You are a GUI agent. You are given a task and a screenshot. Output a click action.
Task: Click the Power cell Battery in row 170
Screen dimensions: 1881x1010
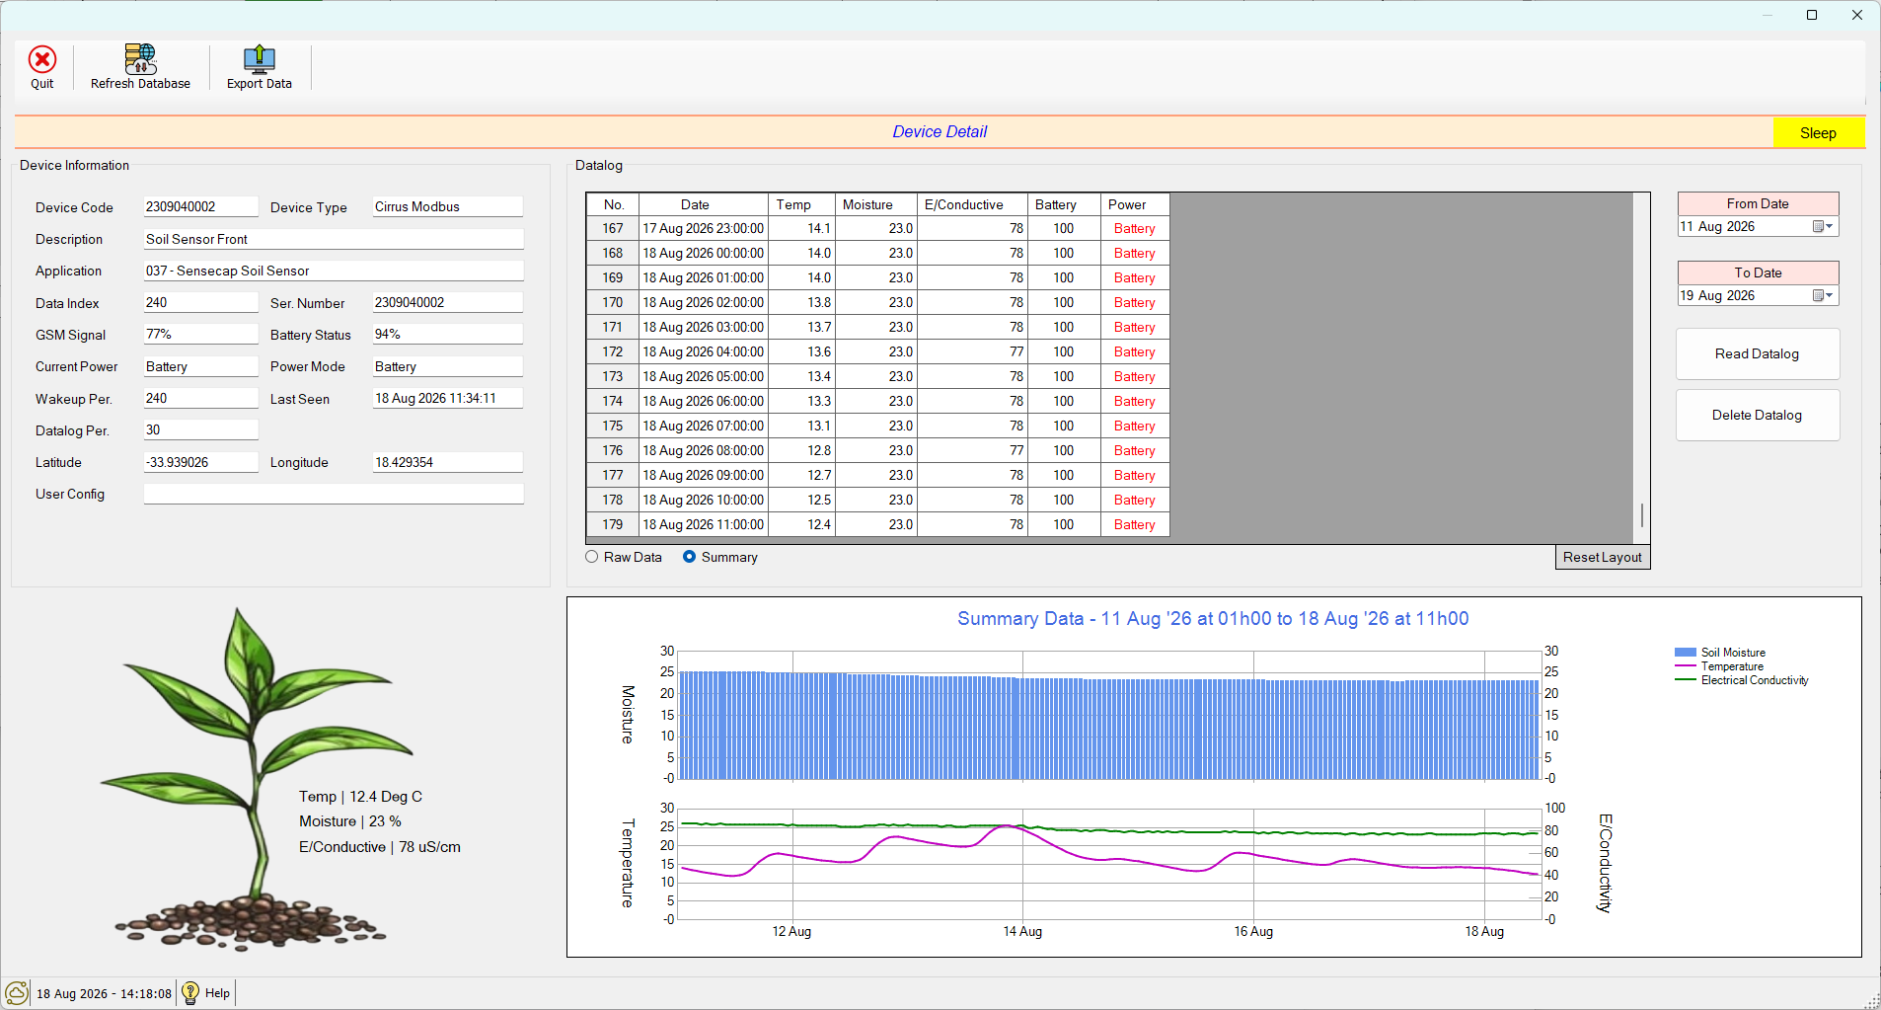(1135, 302)
